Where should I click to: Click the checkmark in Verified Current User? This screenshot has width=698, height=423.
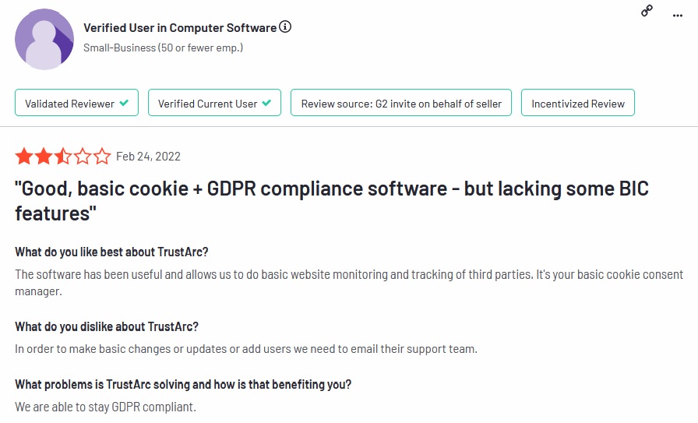266,103
